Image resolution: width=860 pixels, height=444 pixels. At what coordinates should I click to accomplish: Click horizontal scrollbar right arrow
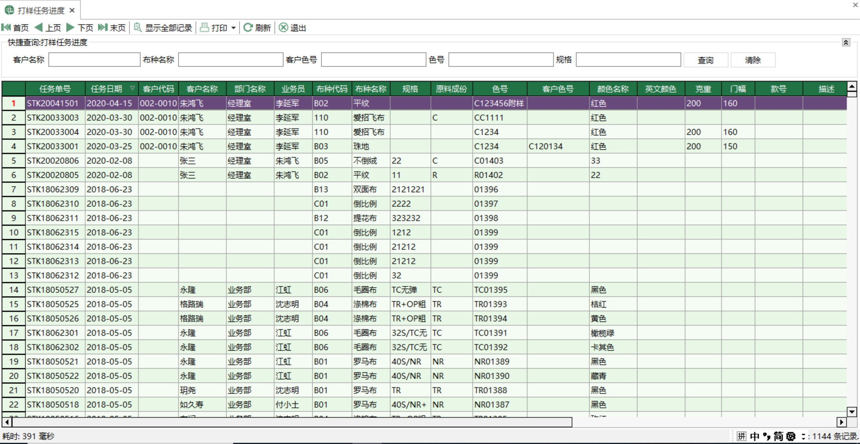click(842, 422)
